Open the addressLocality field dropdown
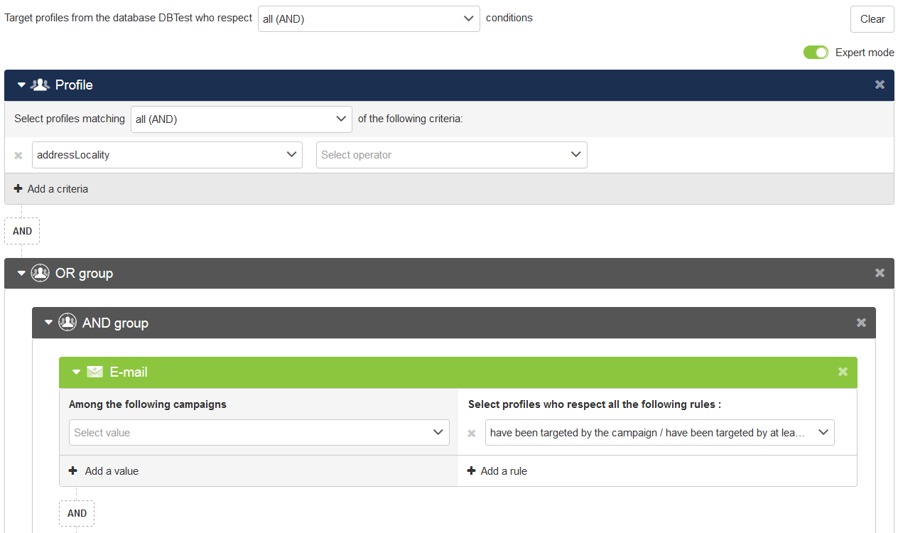898x533 pixels. point(167,155)
